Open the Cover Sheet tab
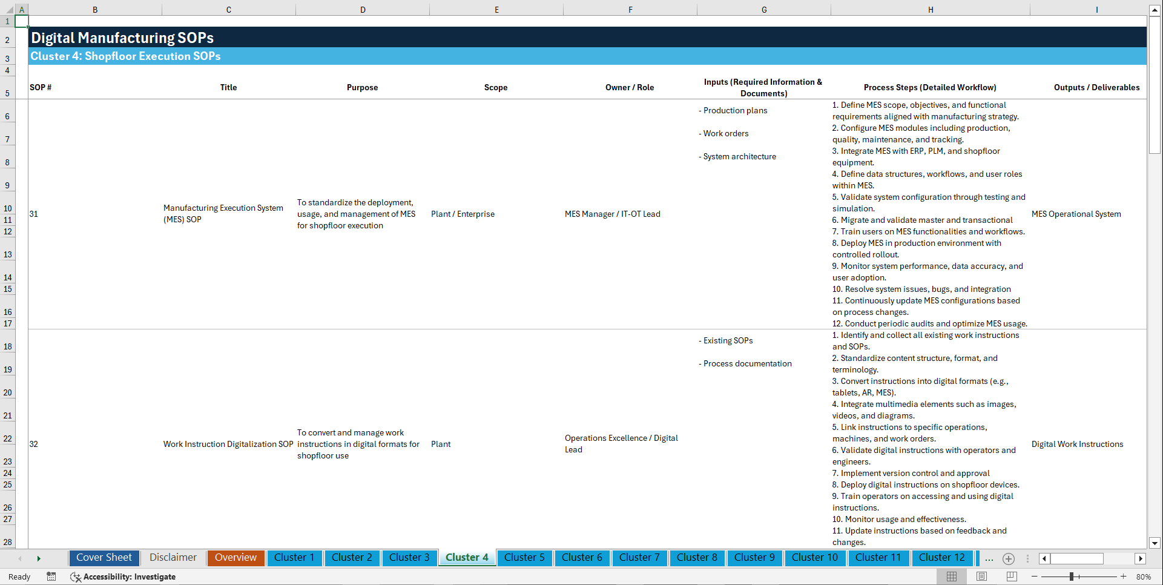 104,558
